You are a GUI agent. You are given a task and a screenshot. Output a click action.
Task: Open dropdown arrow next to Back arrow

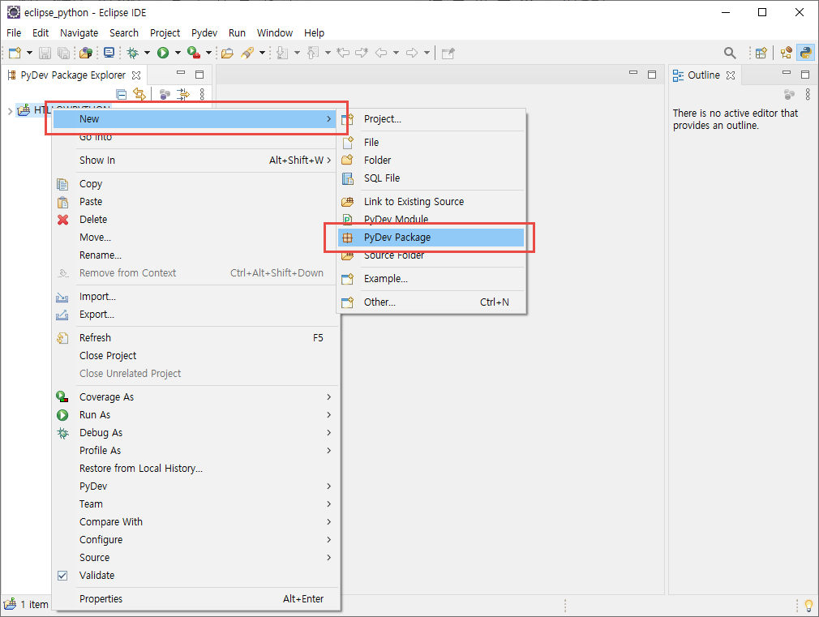[396, 53]
